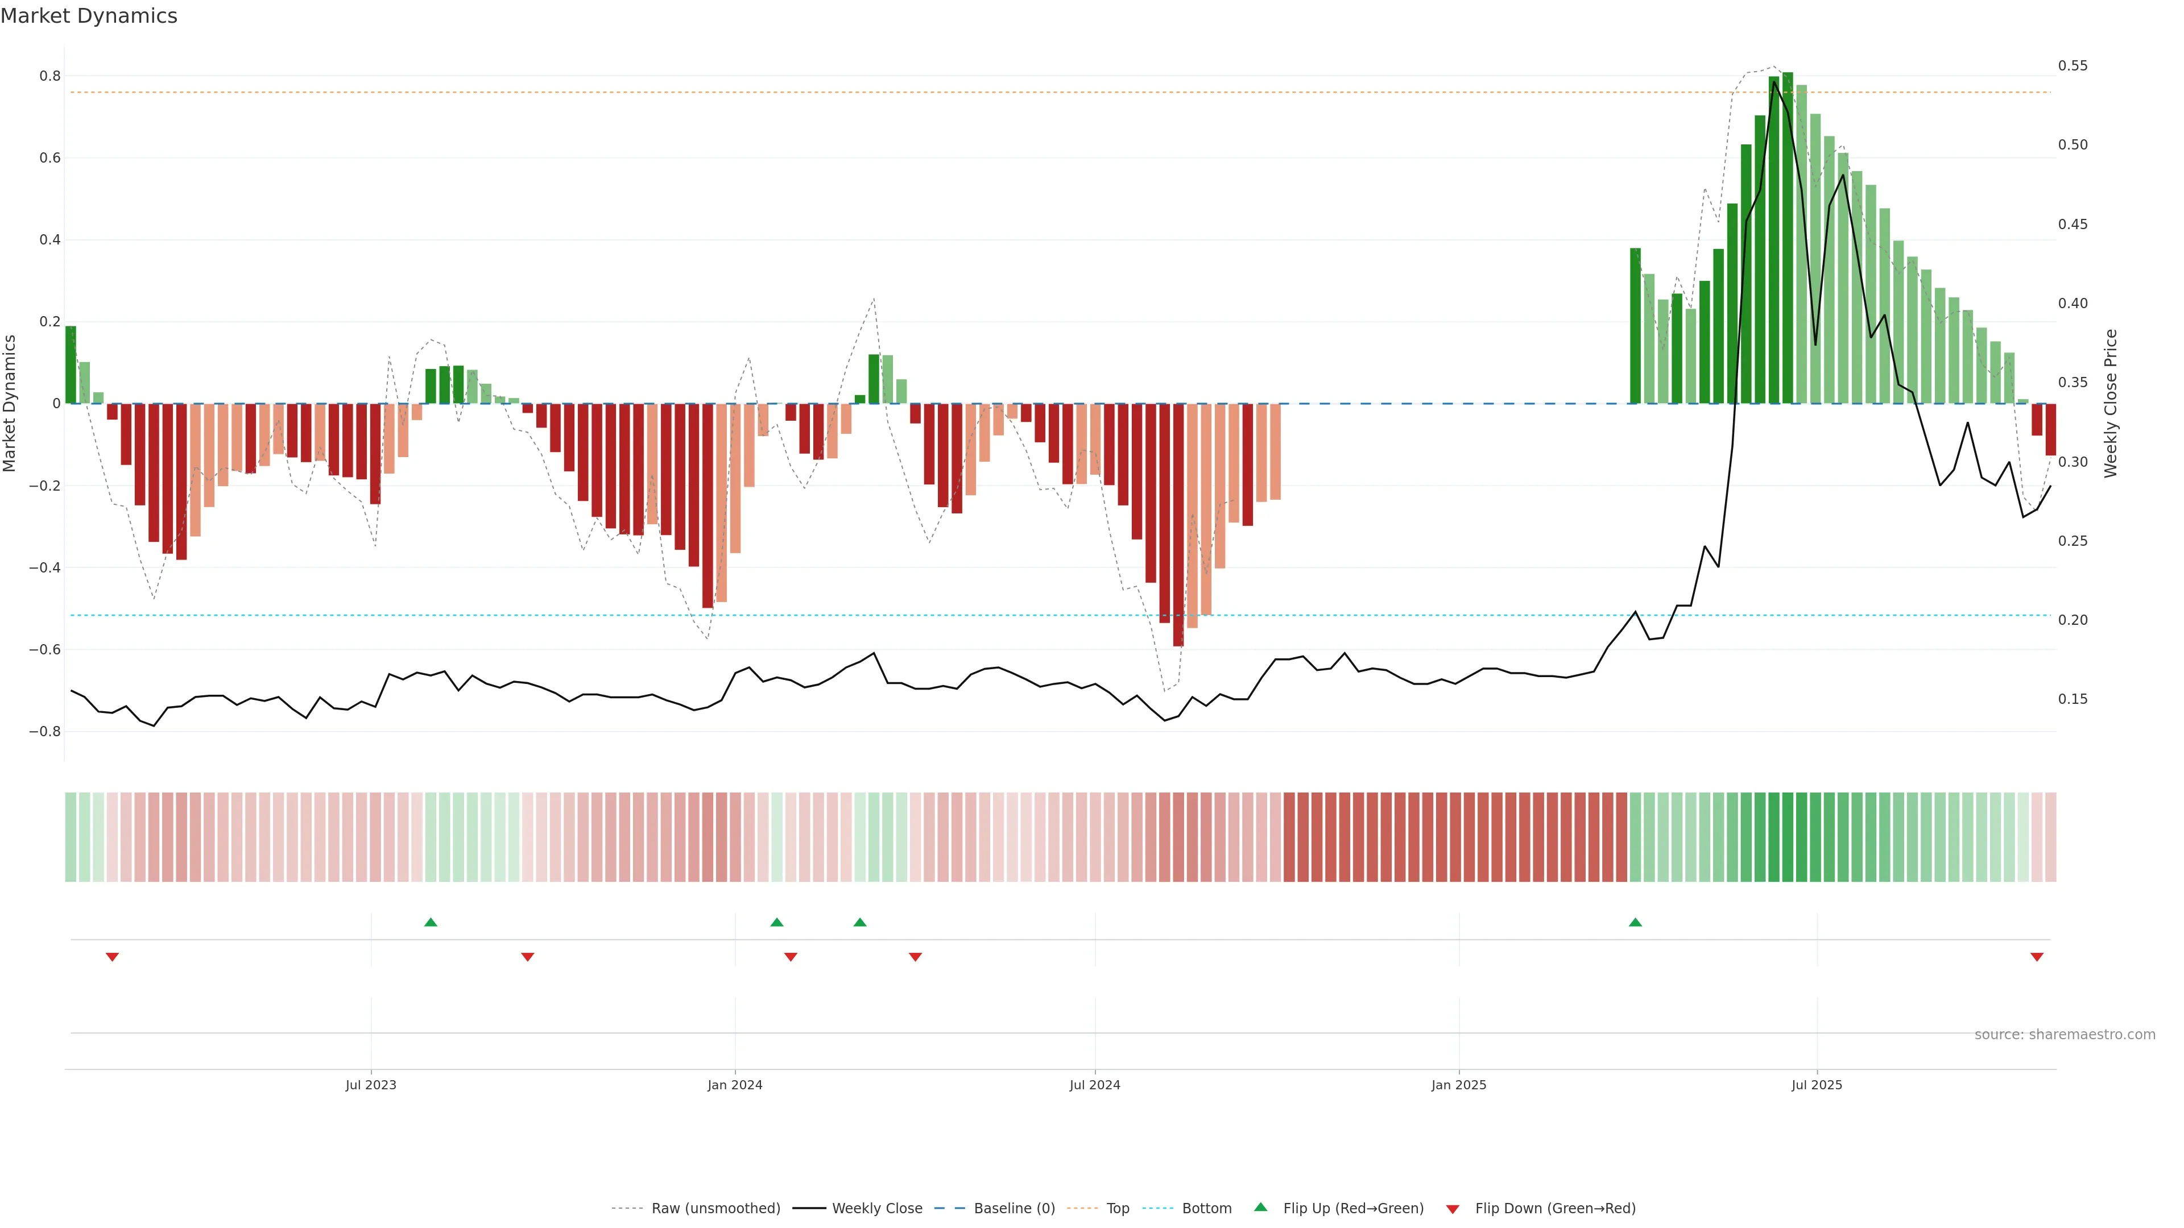Click the first green flip-up marker after Jan 2024
Screen dimensions: 2184x1228
pyautogui.click(x=776, y=922)
